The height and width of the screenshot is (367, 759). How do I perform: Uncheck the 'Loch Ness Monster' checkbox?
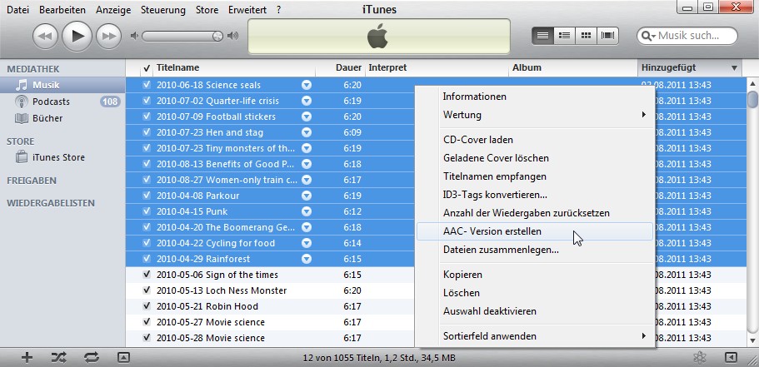(147, 290)
